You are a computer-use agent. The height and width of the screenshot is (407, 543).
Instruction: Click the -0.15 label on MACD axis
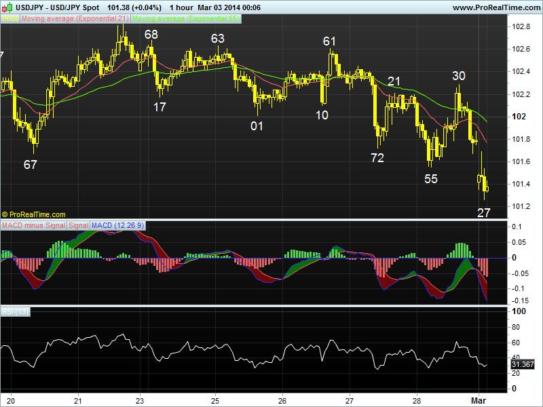(x=520, y=301)
